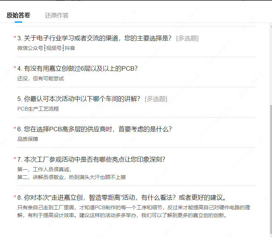This screenshot has width=272, height=237.
Task: Click the answer 品质保障
Action: pyautogui.click(x=28, y=139)
